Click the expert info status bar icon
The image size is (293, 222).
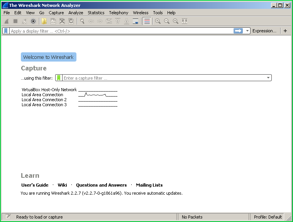(x=8, y=216)
